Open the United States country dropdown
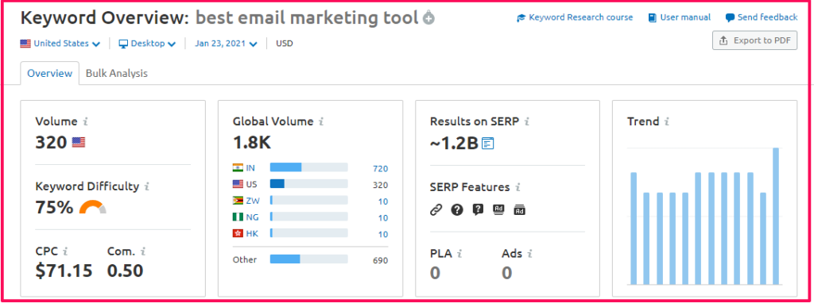814x303 pixels. (x=60, y=44)
